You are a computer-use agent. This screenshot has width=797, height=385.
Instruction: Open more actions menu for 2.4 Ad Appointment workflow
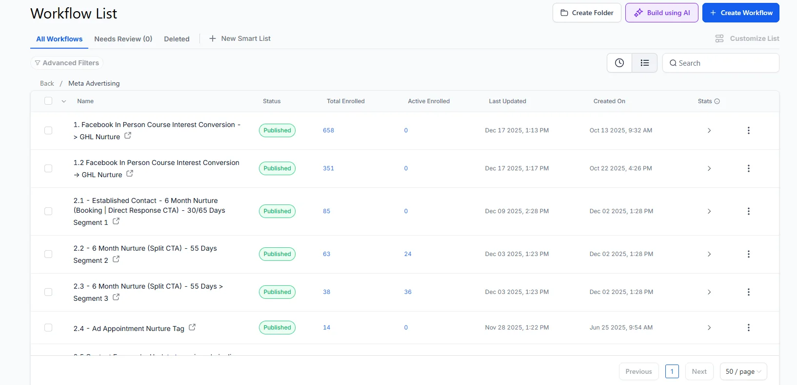749,328
